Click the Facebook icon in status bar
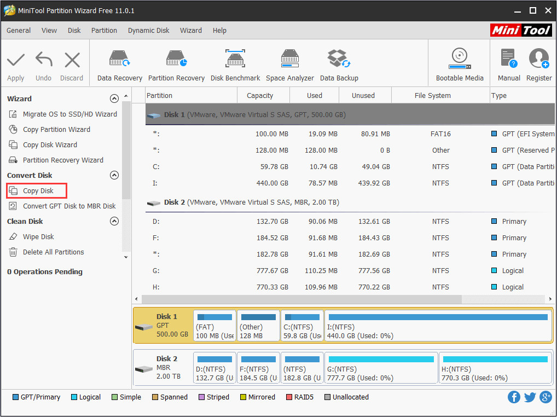The width and height of the screenshot is (557, 417). [x=514, y=397]
